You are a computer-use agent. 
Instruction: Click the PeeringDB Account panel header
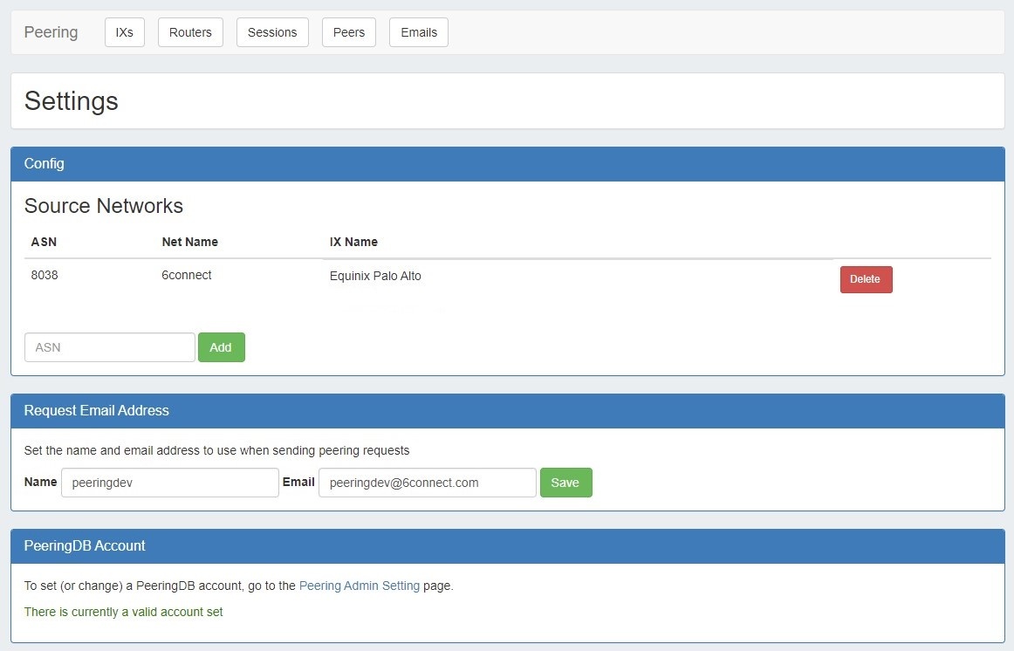(507, 546)
